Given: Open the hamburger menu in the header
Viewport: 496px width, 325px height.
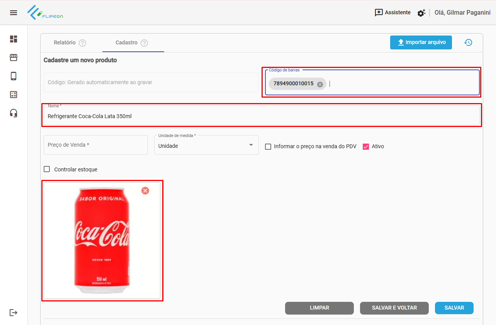Looking at the screenshot, I should [14, 13].
